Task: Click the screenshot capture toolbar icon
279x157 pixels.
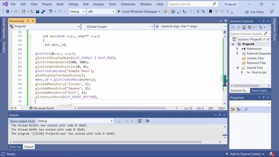Action: [x=173, y=12]
